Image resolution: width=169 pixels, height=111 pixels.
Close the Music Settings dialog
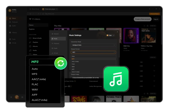point(117,32)
